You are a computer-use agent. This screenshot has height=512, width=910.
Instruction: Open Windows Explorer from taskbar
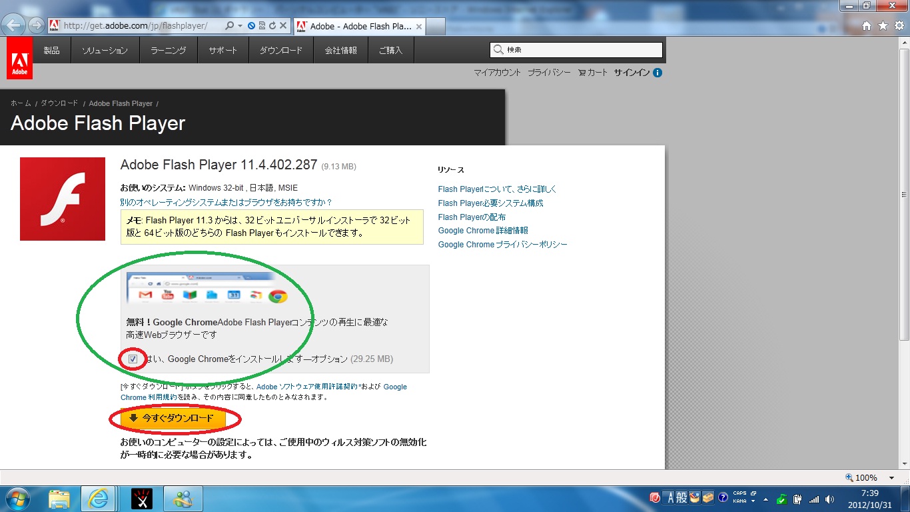pos(59,499)
